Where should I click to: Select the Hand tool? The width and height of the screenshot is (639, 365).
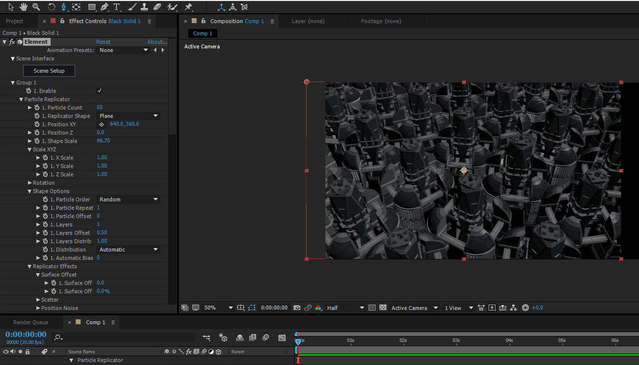(24, 7)
